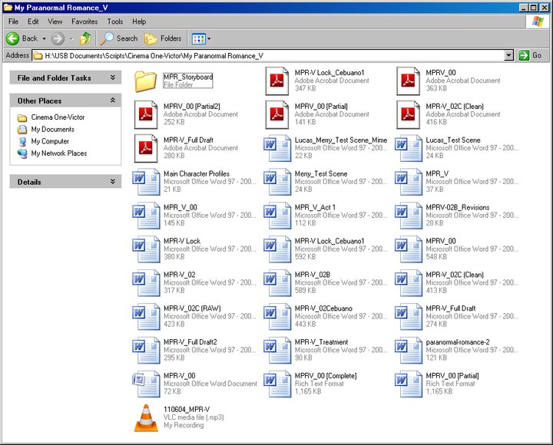Image resolution: width=553 pixels, height=445 pixels.
Task: Click inside the address bar path field
Action: (x=269, y=55)
